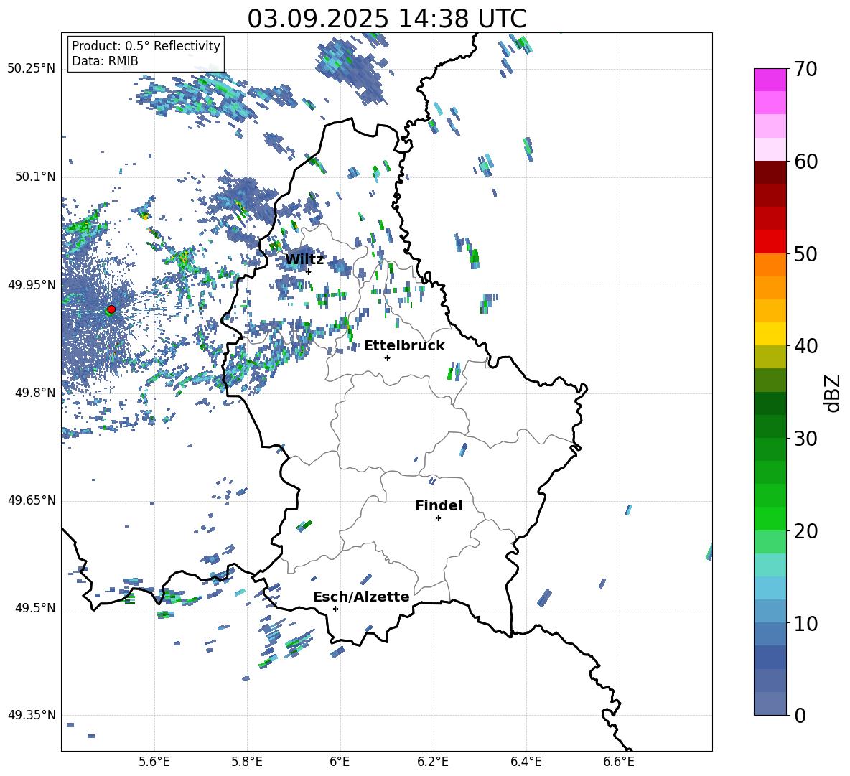Click the title 03.09.2025 14:38 UTC
The width and height of the screenshot is (850, 776).
[387, 19]
